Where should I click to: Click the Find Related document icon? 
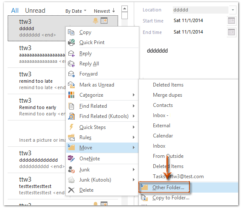point(71,106)
